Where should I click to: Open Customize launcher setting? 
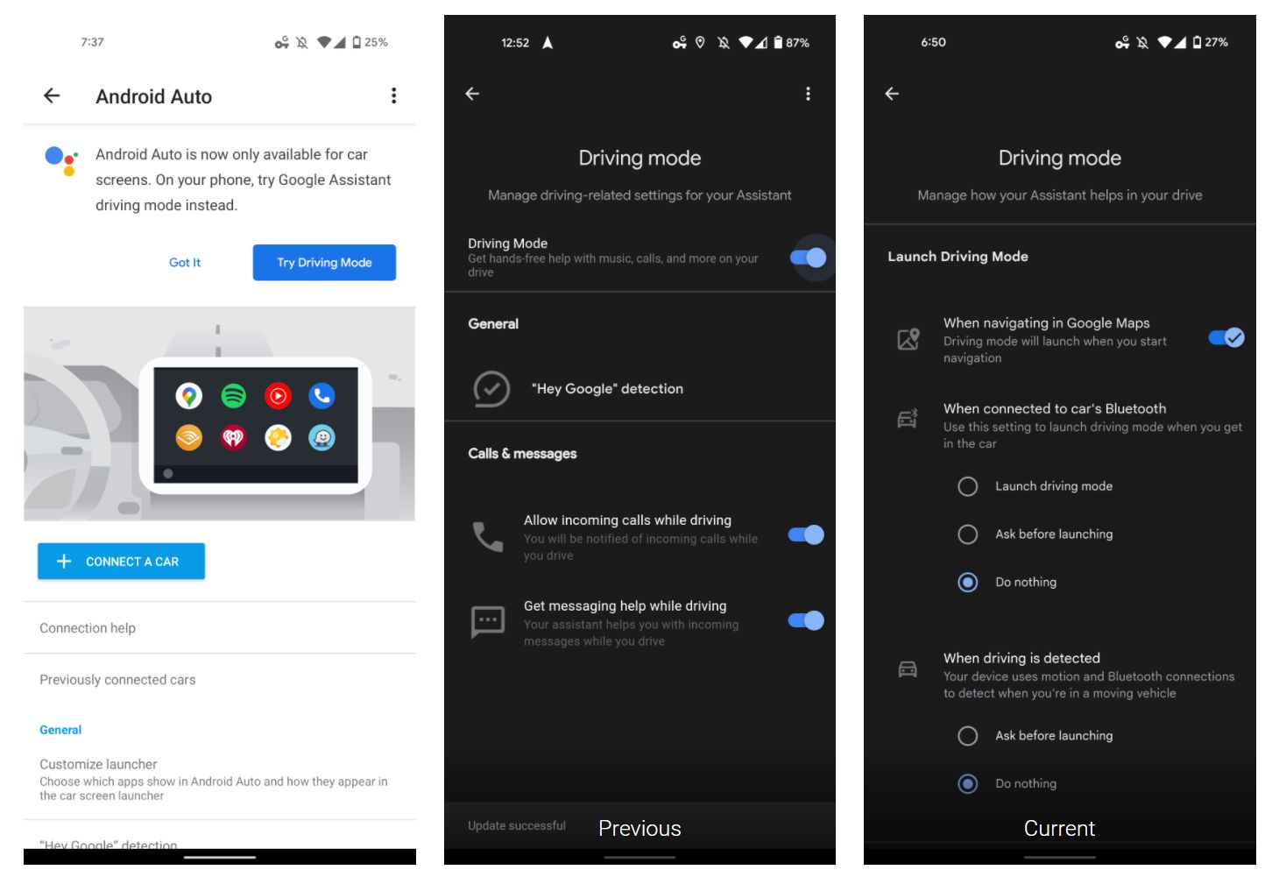coord(219,779)
